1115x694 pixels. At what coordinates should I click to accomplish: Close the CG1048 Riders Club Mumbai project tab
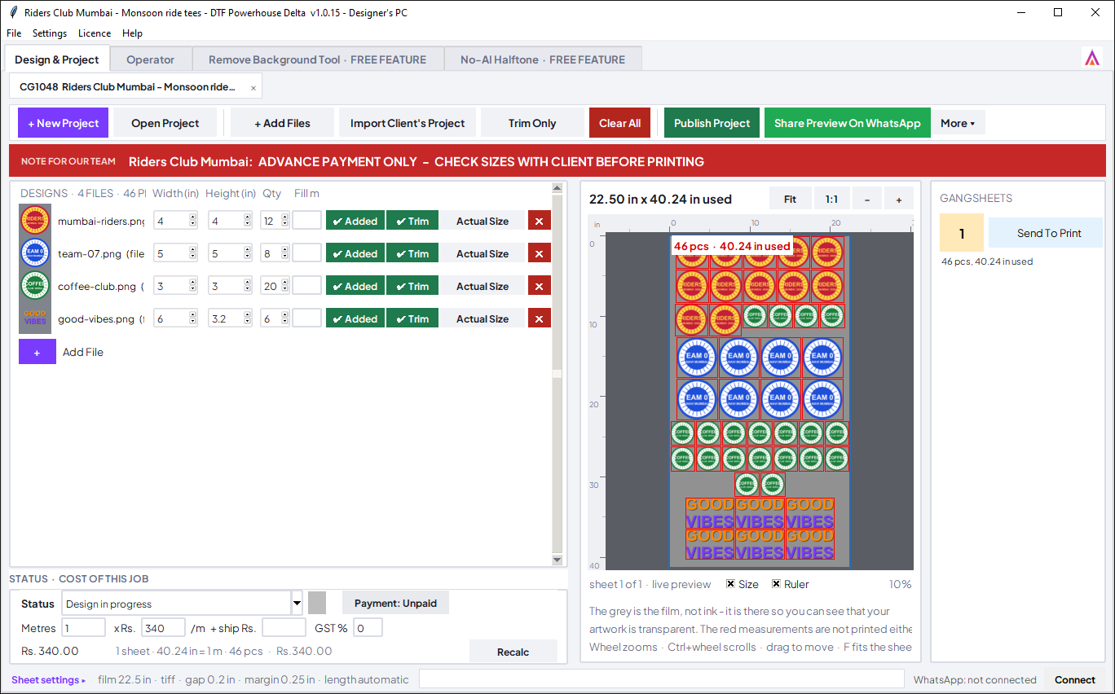253,88
